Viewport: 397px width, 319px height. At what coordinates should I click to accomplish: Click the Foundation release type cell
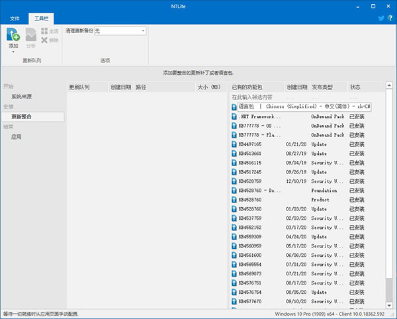click(x=324, y=191)
